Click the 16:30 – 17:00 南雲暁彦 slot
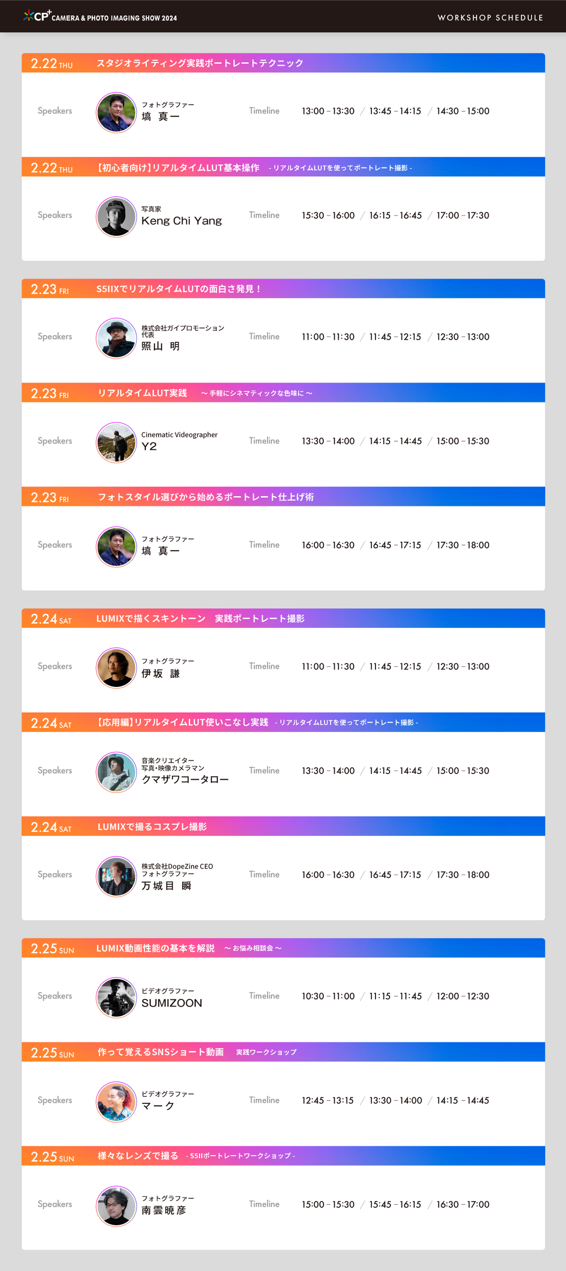Viewport: 566px width, 1271px height. [x=462, y=1205]
